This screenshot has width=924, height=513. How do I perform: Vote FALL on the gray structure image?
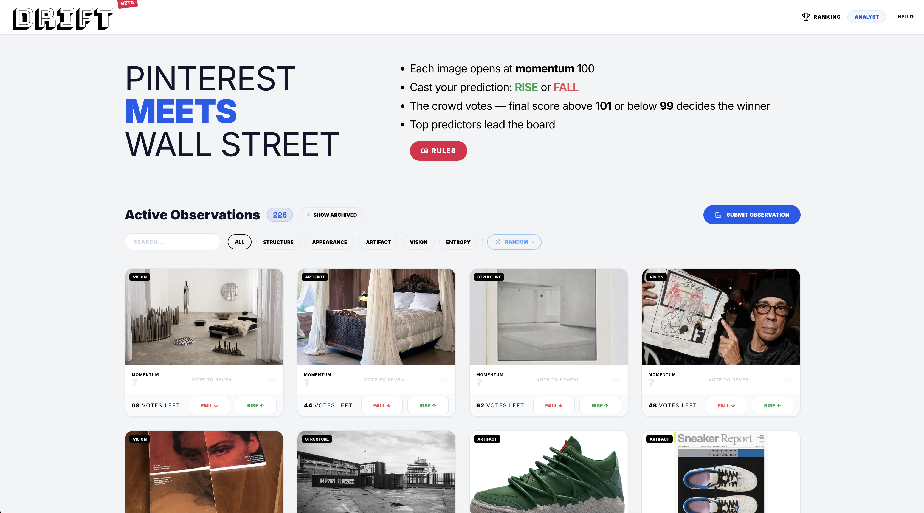click(x=554, y=405)
